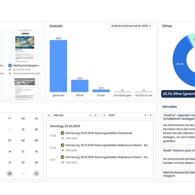Screen dimensions: 195x195
Task: Click the green icon of Webservice Dienst - So... reminder
Action: pyautogui.click(x=63, y=157)
